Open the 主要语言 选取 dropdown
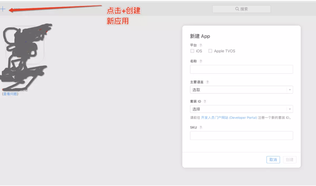The width and height of the screenshot is (316, 186). point(241,90)
